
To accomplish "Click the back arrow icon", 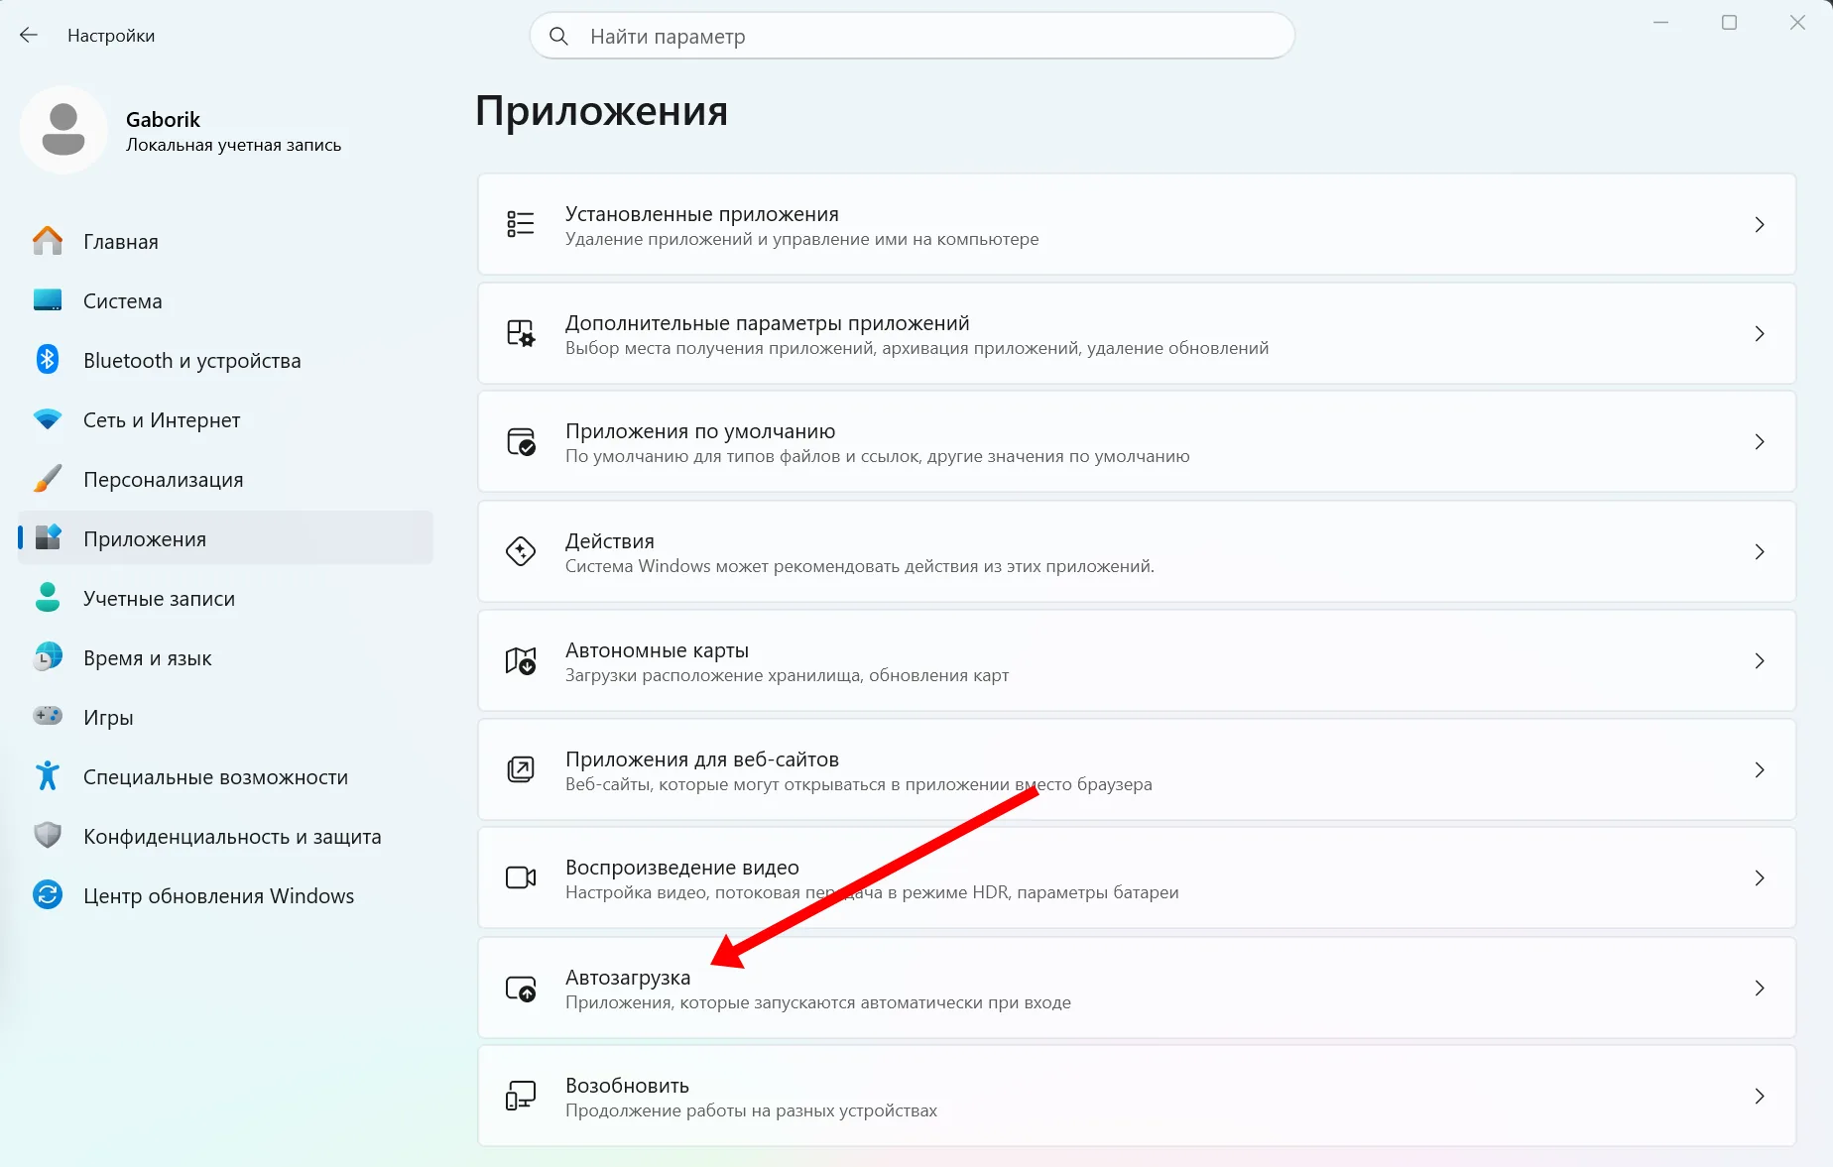I will (x=29, y=36).
